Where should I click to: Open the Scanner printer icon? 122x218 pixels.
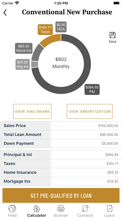[61, 209]
